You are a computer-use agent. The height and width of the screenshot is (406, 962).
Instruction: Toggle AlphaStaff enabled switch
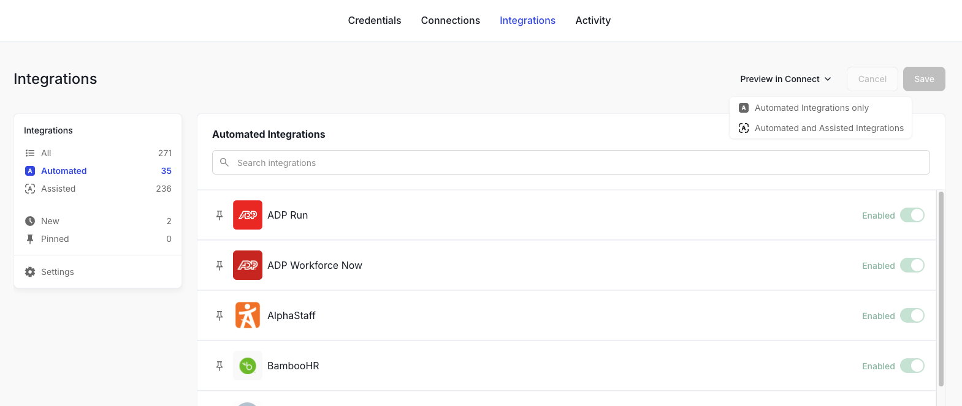click(912, 315)
